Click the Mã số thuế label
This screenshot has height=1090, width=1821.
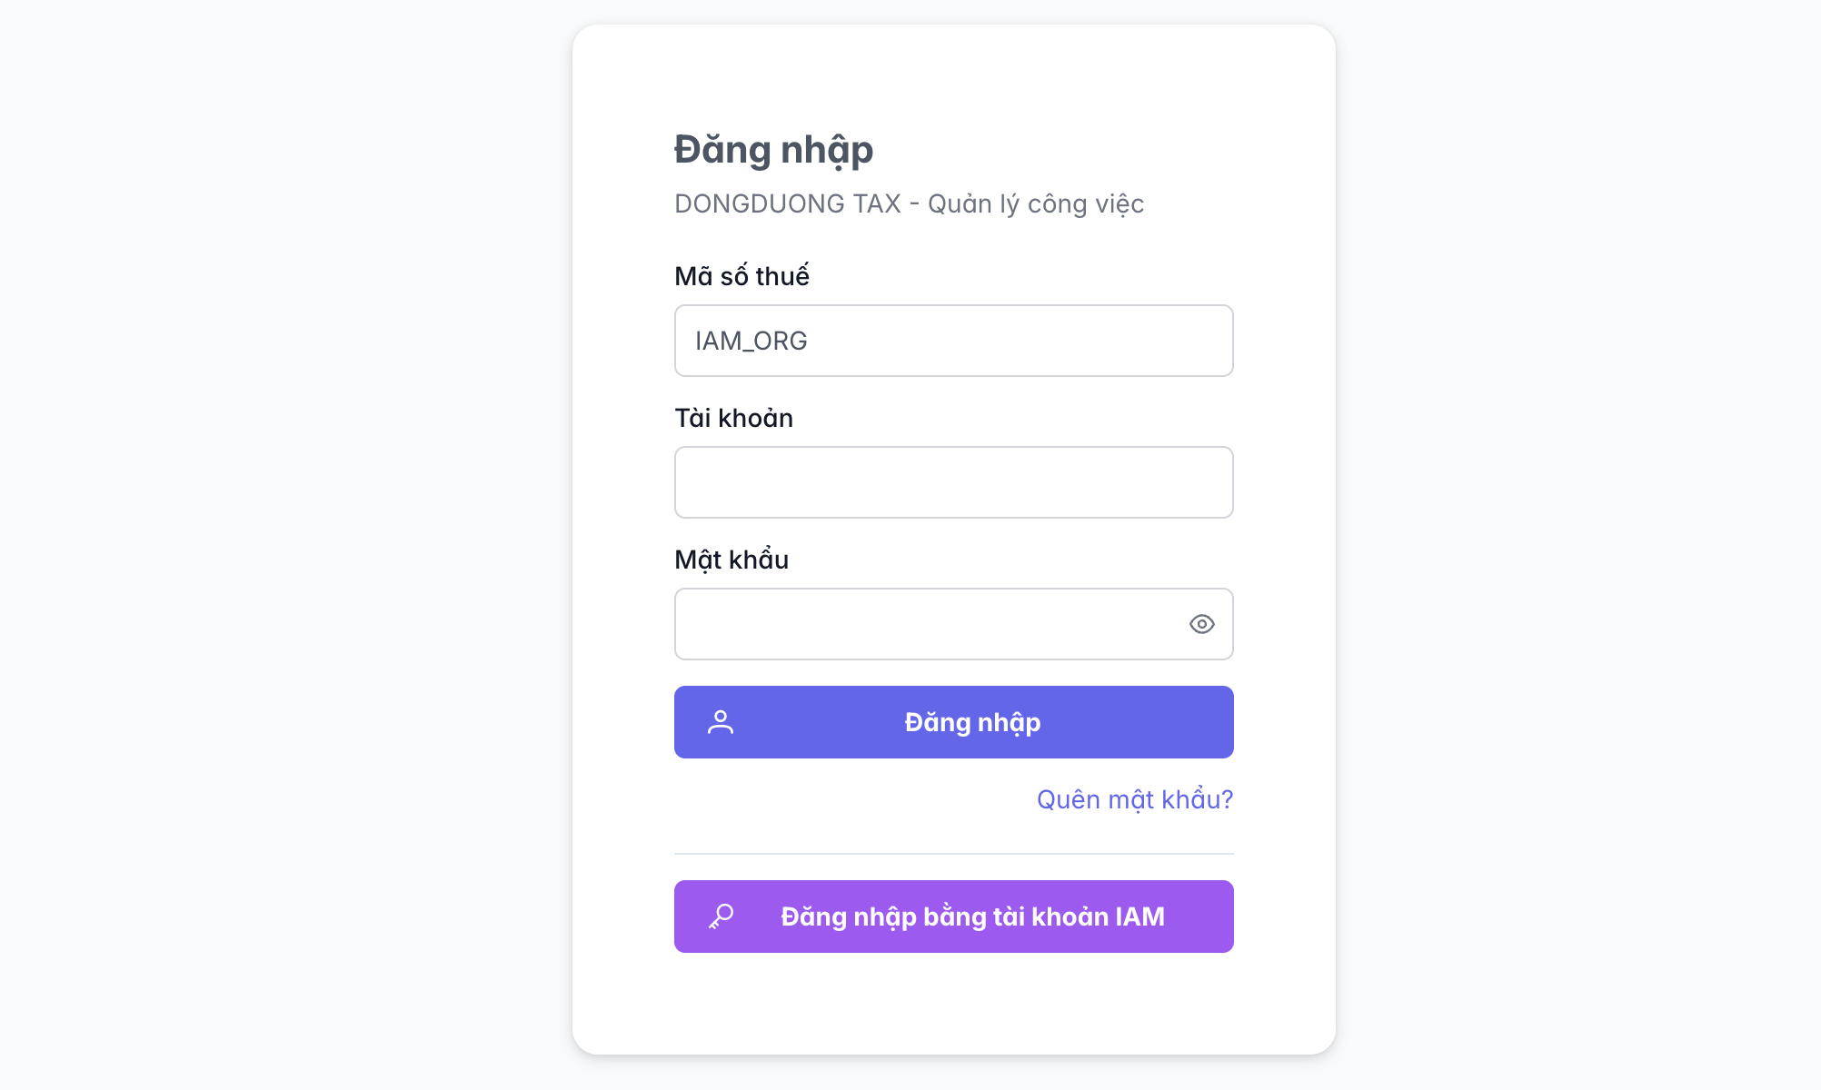741,276
